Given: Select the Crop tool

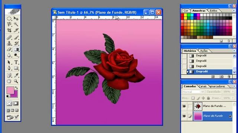Looking at the screenshot, I should pos(9,30).
